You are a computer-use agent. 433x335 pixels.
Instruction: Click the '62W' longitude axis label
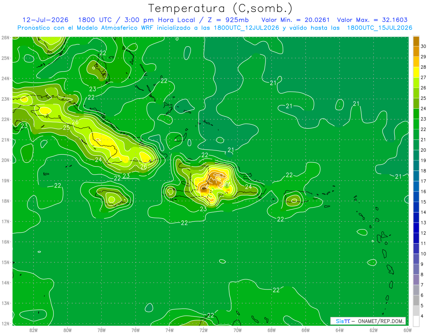tap(373, 330)
